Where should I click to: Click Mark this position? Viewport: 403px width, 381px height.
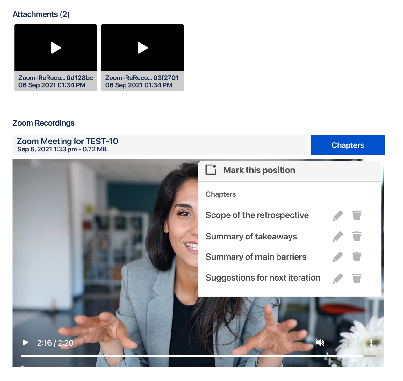[x=290, y=170]
